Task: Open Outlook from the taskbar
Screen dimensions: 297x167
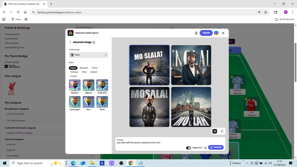Action: [83, 163]
